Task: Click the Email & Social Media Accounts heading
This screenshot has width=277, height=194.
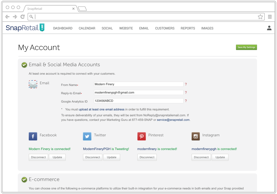Action: (64, 65)
